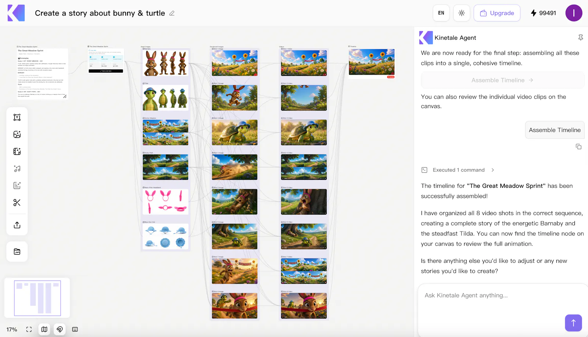Play Shot 6 Video clip
Image resolution: width=588 pixels, height=337 pixels.
(304, 236)
